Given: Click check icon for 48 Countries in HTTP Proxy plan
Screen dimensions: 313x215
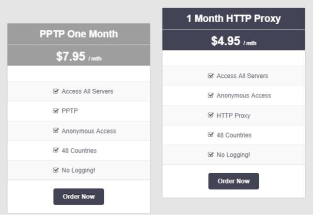Looking at the screenshot, I should 211,135.
